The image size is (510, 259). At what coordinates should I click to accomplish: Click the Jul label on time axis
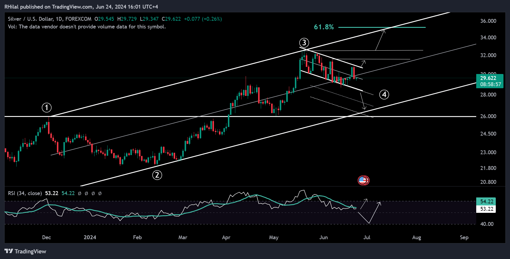point(367,237)
